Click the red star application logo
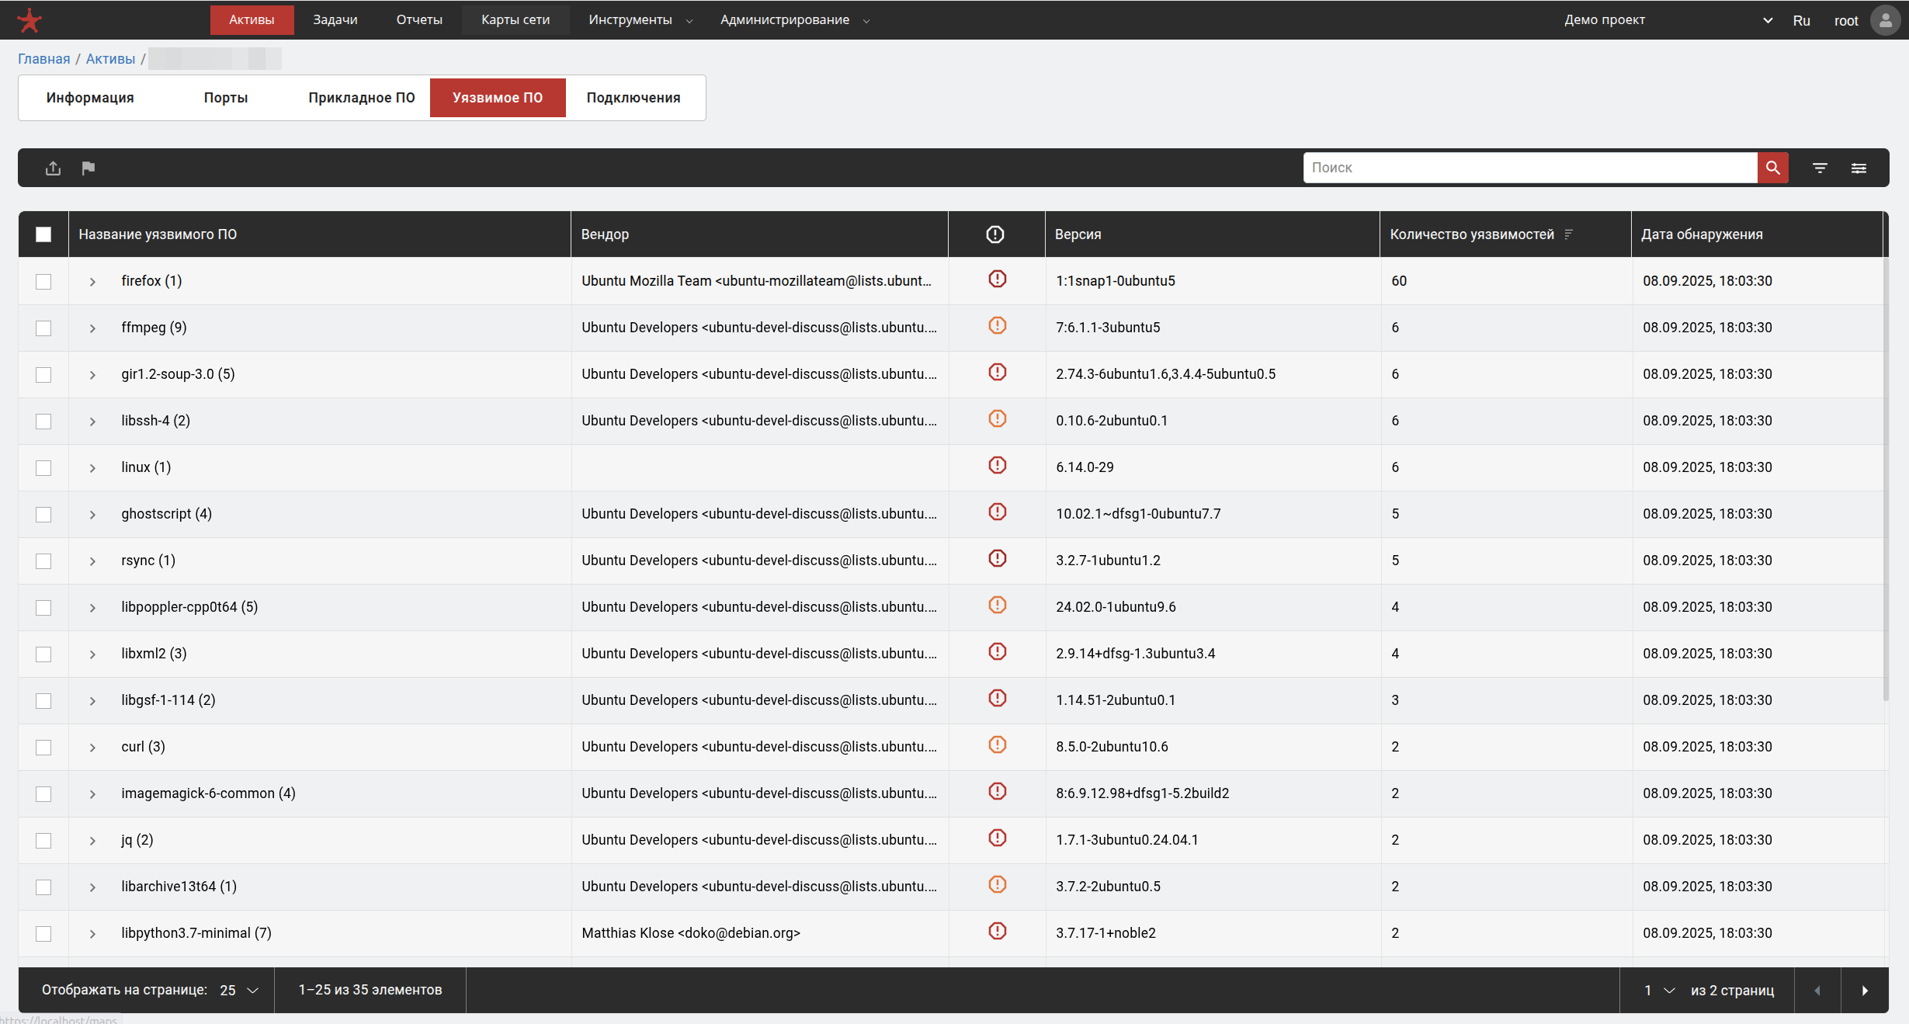The image size is (1909, 1024). click(30, 20)
